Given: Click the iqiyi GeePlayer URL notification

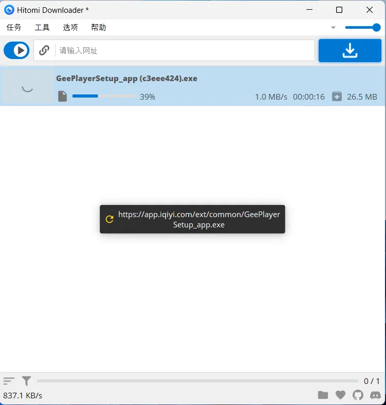Looking at the screenshot, I should tap(192, 219).
